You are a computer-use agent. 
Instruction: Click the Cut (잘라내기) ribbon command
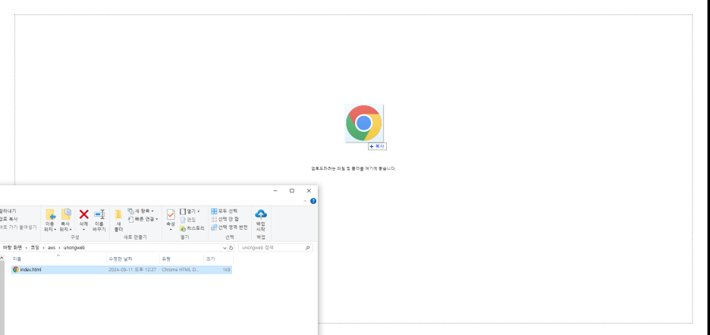(8, 211)
